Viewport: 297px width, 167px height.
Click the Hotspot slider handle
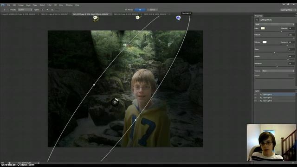[294, 38]
